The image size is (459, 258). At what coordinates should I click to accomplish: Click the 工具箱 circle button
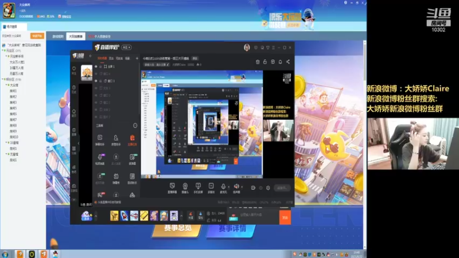pos(135,126)
